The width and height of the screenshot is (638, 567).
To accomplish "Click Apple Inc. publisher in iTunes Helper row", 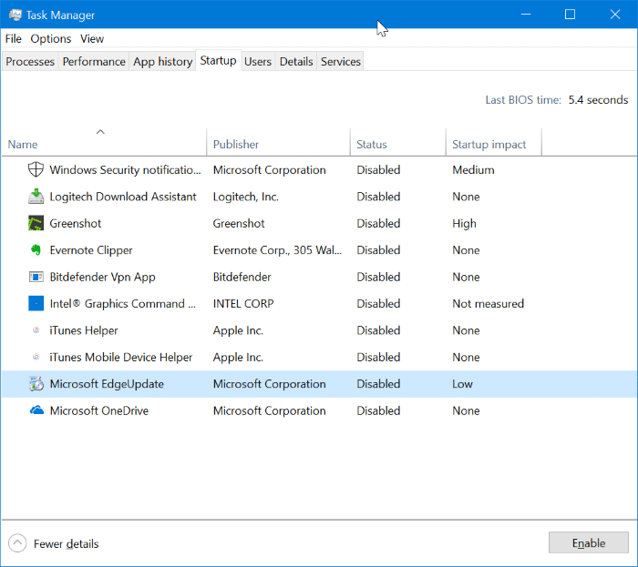I will pos(238,330).
